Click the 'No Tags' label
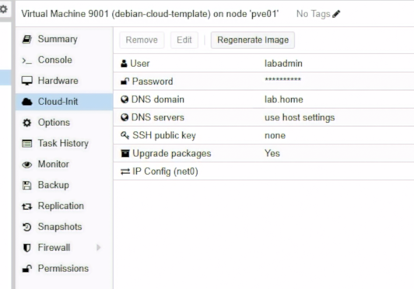Screen dimensions: 414x289 click(313, 14)
